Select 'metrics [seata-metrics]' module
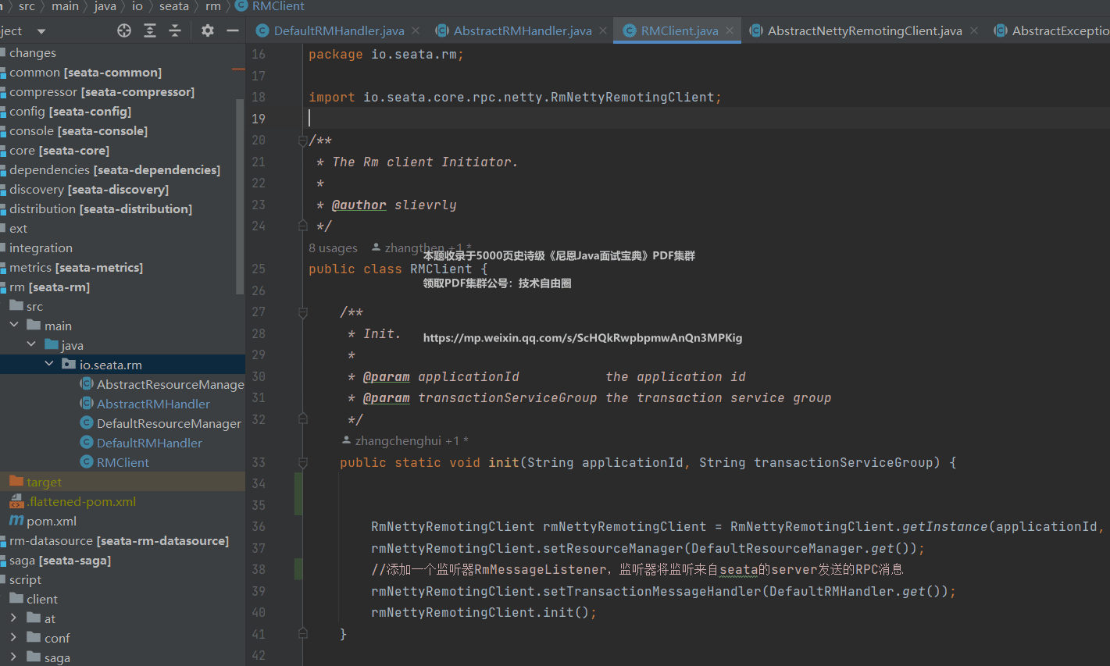 (76, 267)
